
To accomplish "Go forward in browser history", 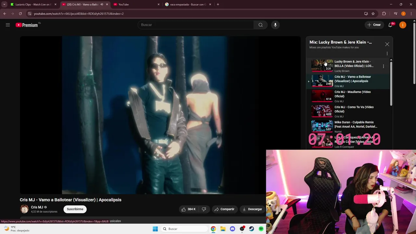I will [x=12, y=14].
